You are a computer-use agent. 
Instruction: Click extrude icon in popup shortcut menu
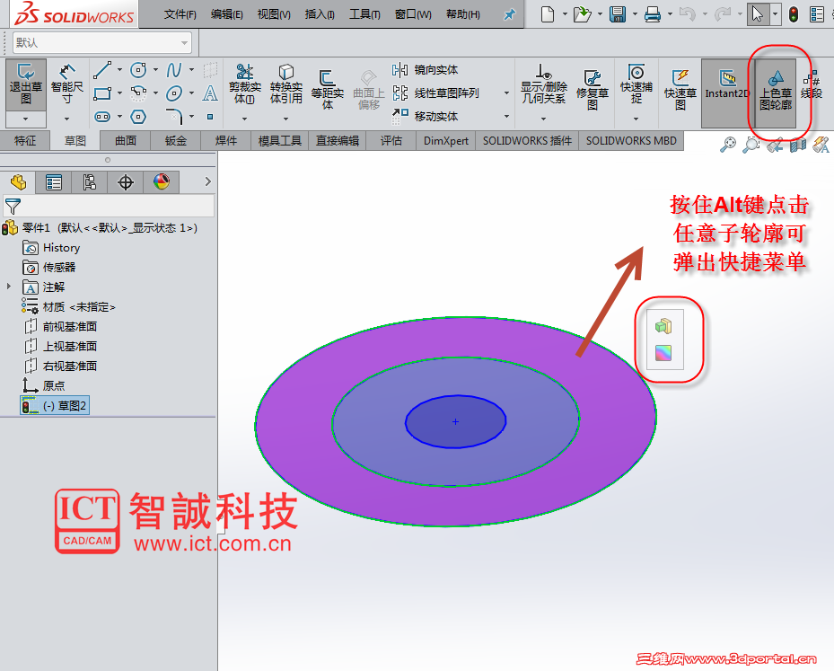[663, 326]
